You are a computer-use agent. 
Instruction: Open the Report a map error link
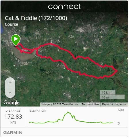click(114, 105)
